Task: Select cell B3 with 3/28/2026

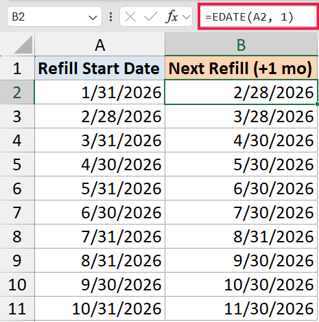Action: pyautogui.click(x=241, y=116)
